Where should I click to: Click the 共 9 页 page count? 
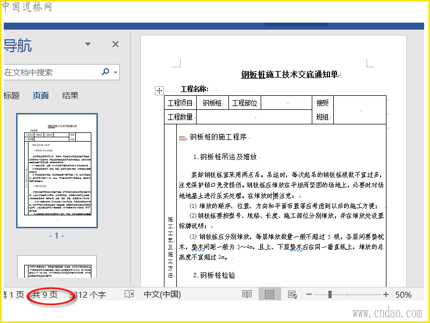tap(45, 294)
